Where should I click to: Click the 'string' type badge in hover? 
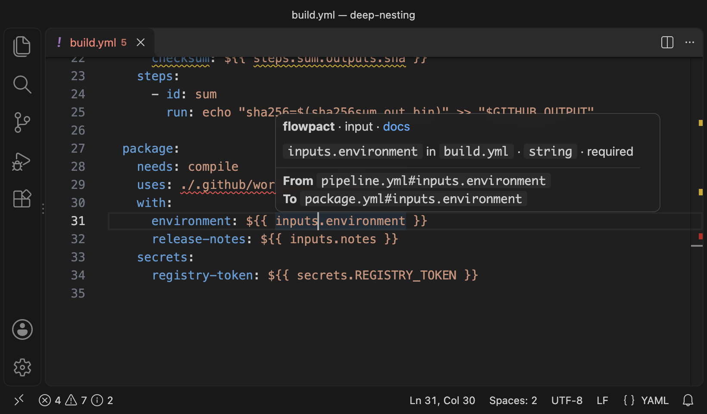pos(550,151)
